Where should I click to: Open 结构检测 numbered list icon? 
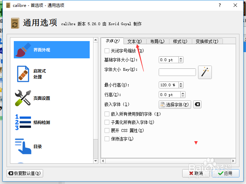coord(23,122)
